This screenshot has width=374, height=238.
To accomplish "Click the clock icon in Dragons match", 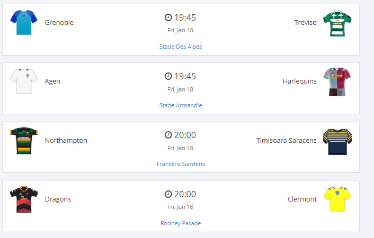I will pyautogui.click(x=168, y=194).
